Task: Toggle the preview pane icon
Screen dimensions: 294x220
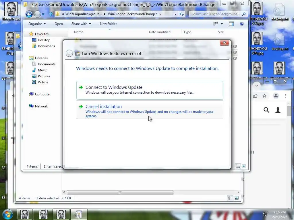Action: 231,24
